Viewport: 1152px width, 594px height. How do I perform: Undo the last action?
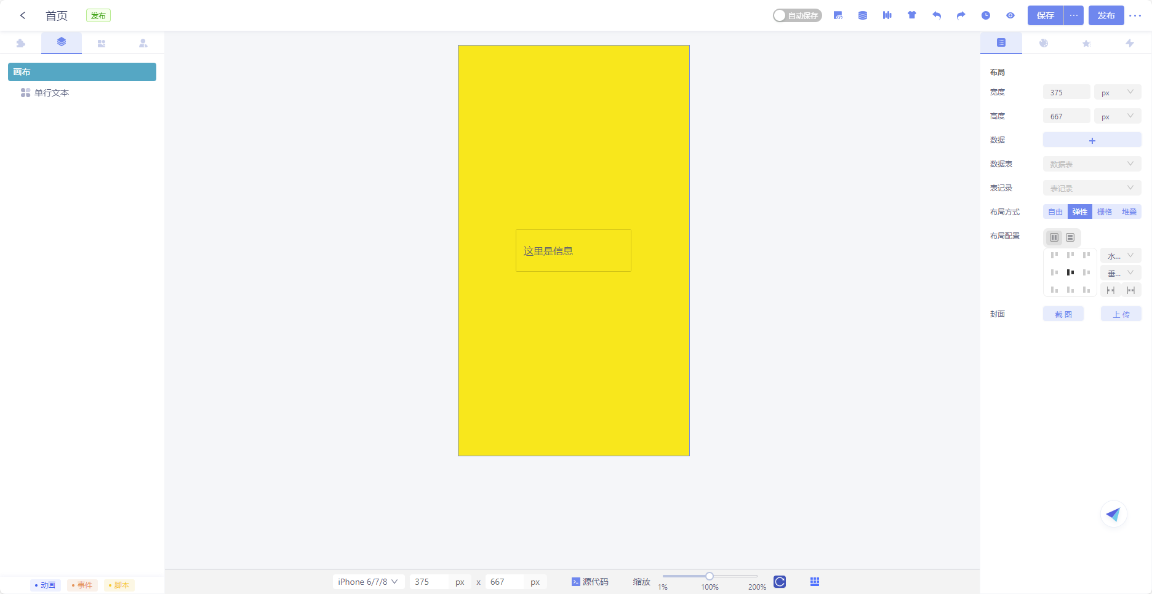click(937, 15)
